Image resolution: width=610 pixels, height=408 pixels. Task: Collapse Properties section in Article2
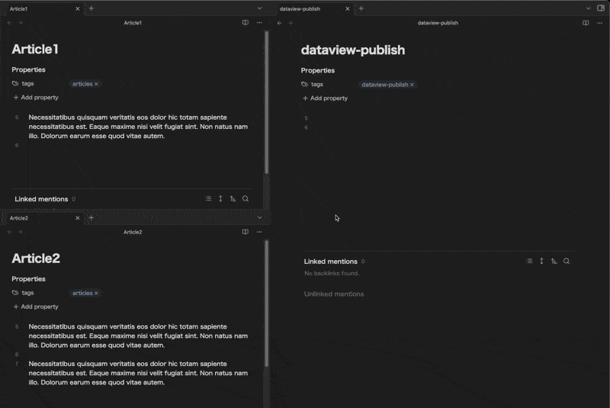point(28,279)
